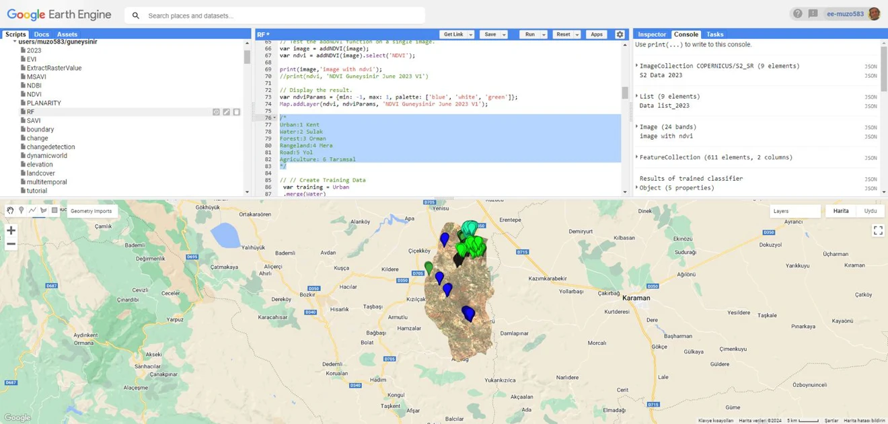Select the hand pan tool on map

point(10,210)
